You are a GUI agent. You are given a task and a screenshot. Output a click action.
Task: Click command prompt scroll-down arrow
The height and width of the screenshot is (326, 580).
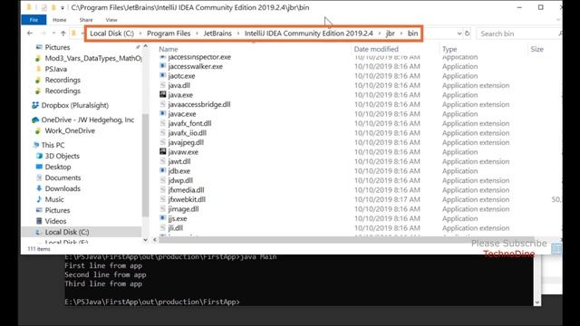537,302
